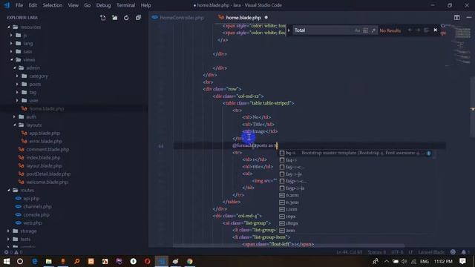Screen dimensions: 475x267
Task: Open api.php routes file
Action: (31, 198)
